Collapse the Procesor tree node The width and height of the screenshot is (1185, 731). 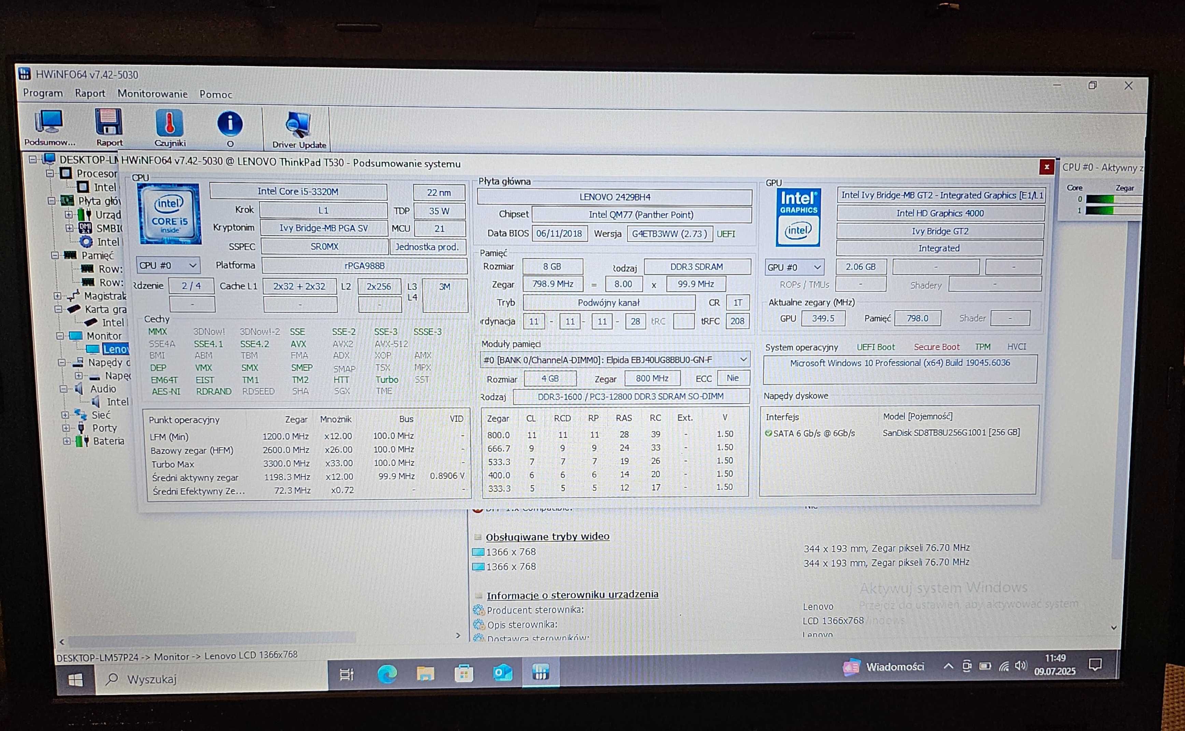pos(50,173)
